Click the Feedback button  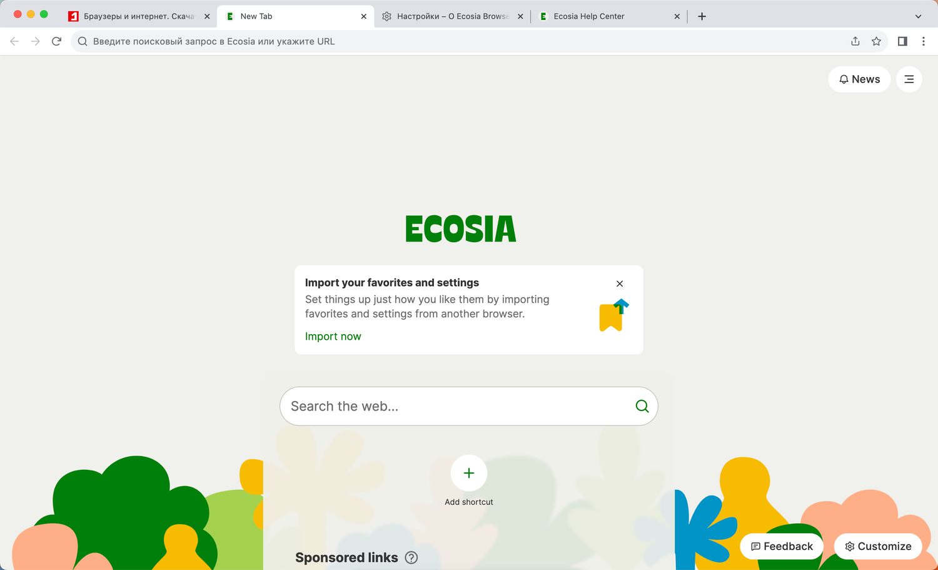[782, 546]
